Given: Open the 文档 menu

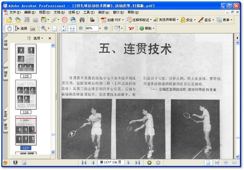Looking at the screenshot, I should click(x=59, y=12).
